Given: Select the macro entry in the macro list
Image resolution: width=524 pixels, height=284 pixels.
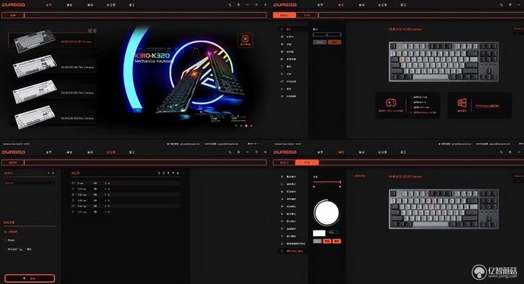Looking at the screenshot, I should pyautogui.click(x=29, y=183).
